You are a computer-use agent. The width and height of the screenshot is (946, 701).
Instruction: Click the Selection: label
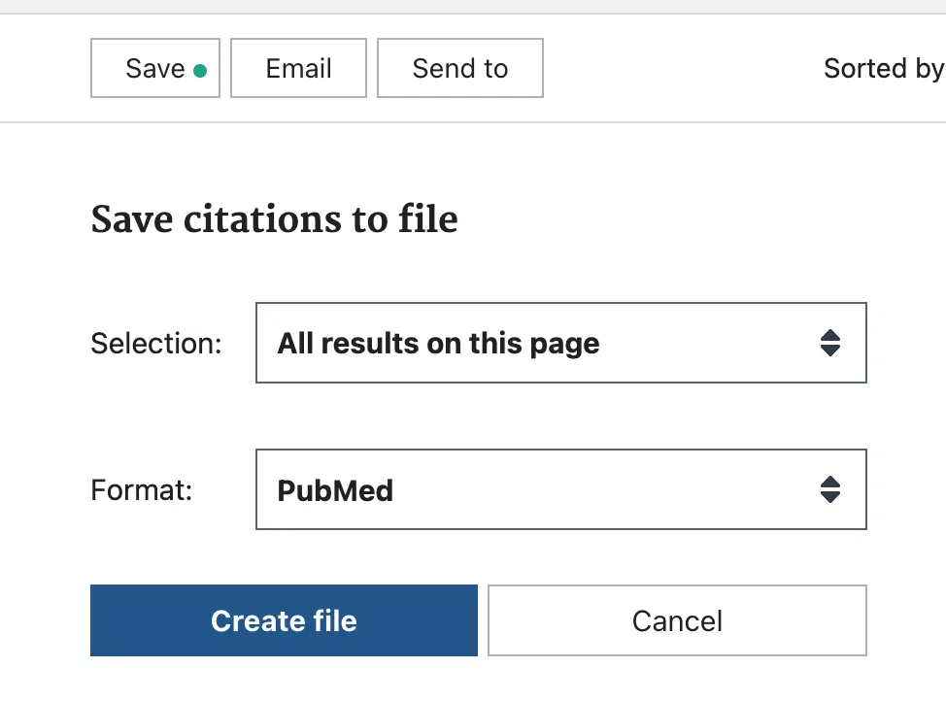pos(156,344)
